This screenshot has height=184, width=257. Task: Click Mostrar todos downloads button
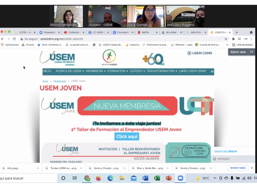point(238,168)
